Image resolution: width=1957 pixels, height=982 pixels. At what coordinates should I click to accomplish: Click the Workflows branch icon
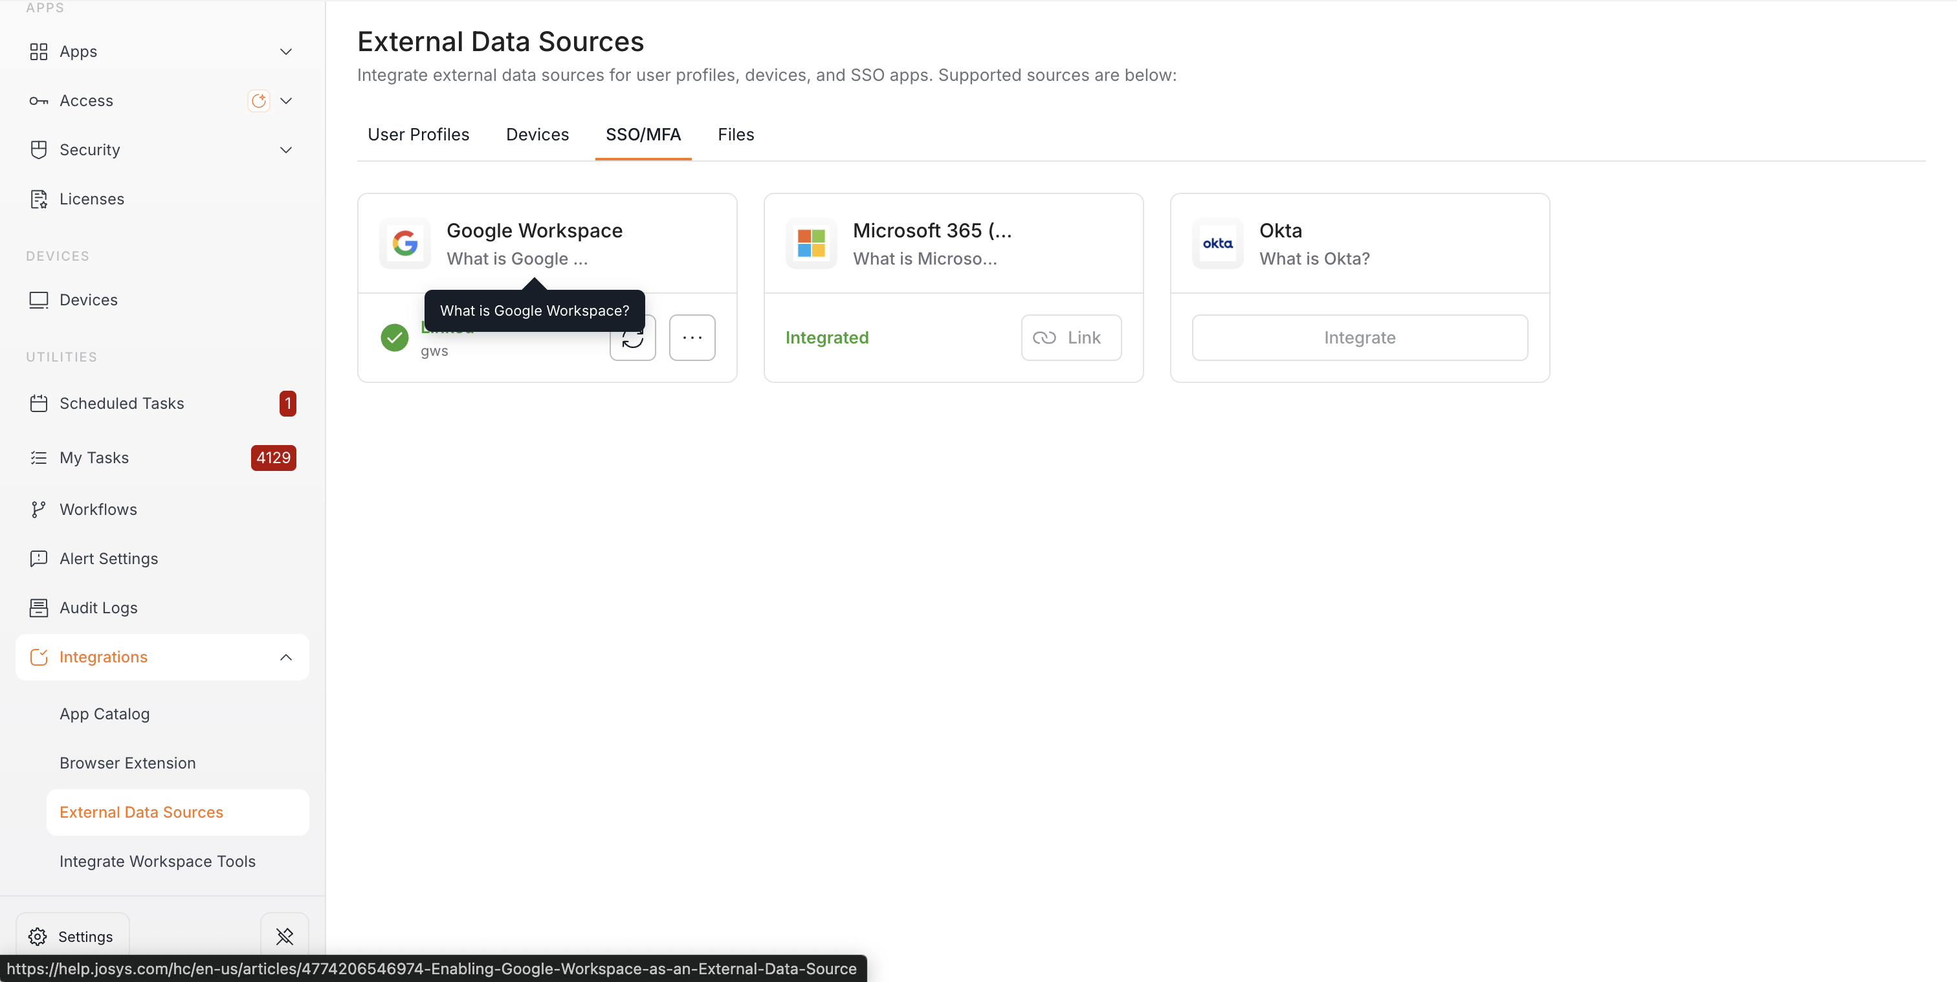tap(38, 510)
